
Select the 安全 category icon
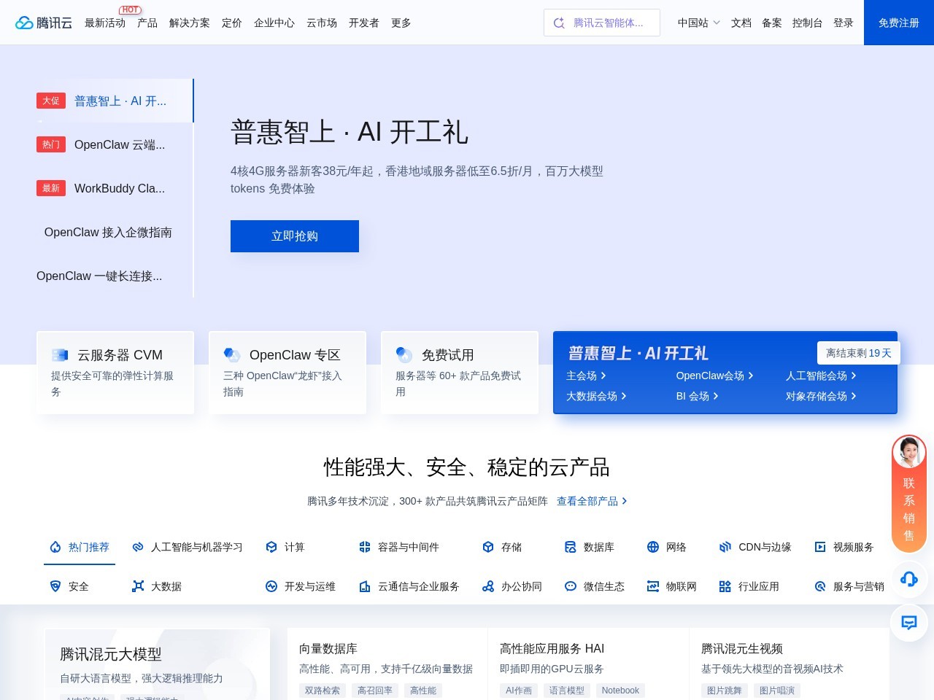pos(55,586)
